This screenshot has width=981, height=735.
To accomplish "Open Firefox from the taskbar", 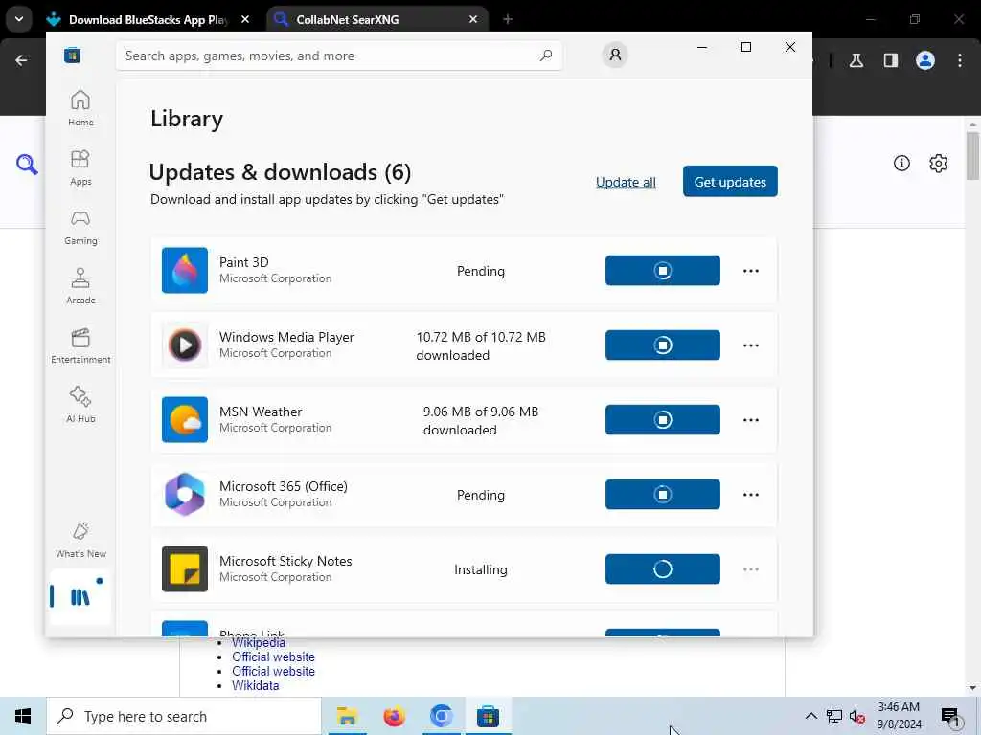I will tap(394, 716).
